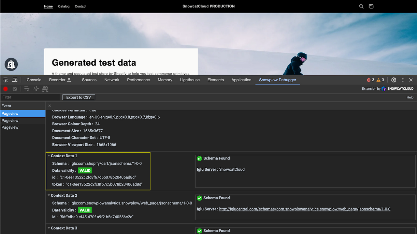417x234 pixels.
Task: Click the igloo schema icon in toolbar
Action: (45, 89)
